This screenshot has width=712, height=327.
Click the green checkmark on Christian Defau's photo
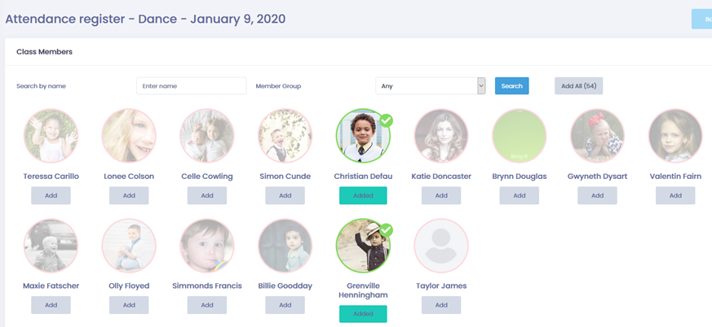[386, 120]
